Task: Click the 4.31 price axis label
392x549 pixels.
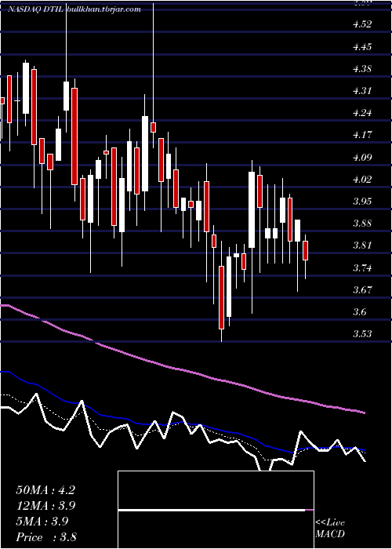Action: (362, 91)
